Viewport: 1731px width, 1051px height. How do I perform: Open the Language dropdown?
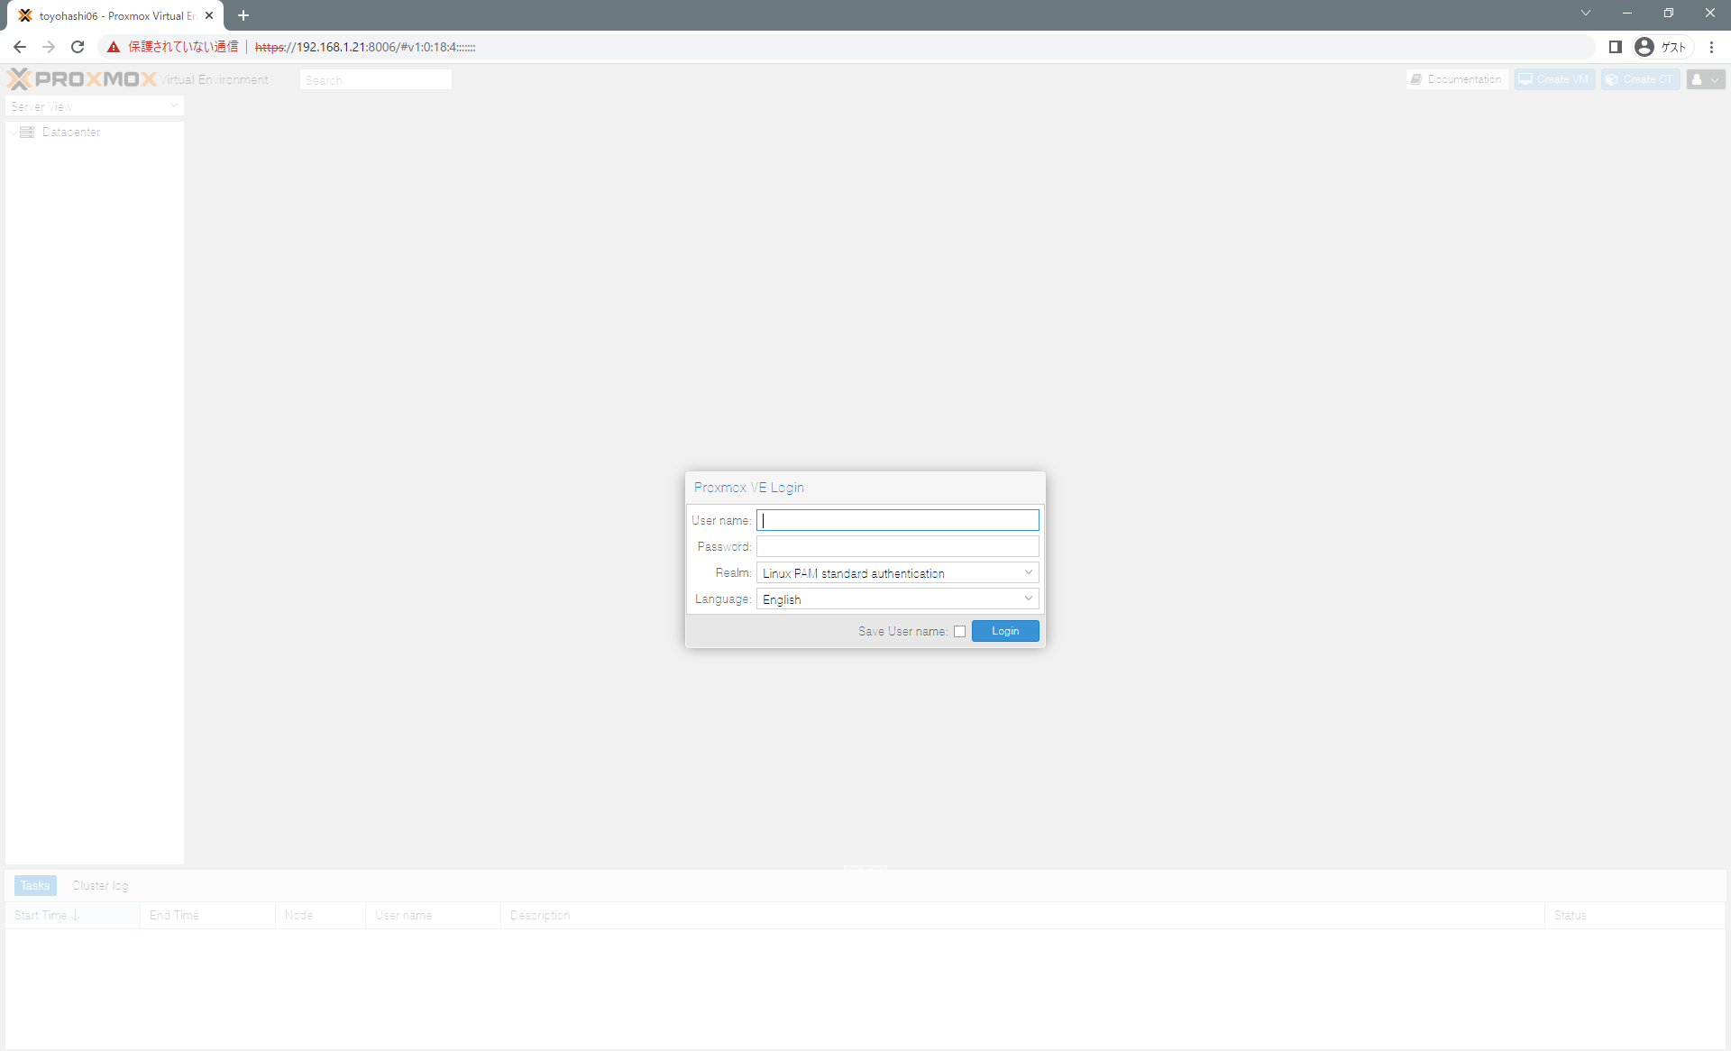[x=1028, y=599]
